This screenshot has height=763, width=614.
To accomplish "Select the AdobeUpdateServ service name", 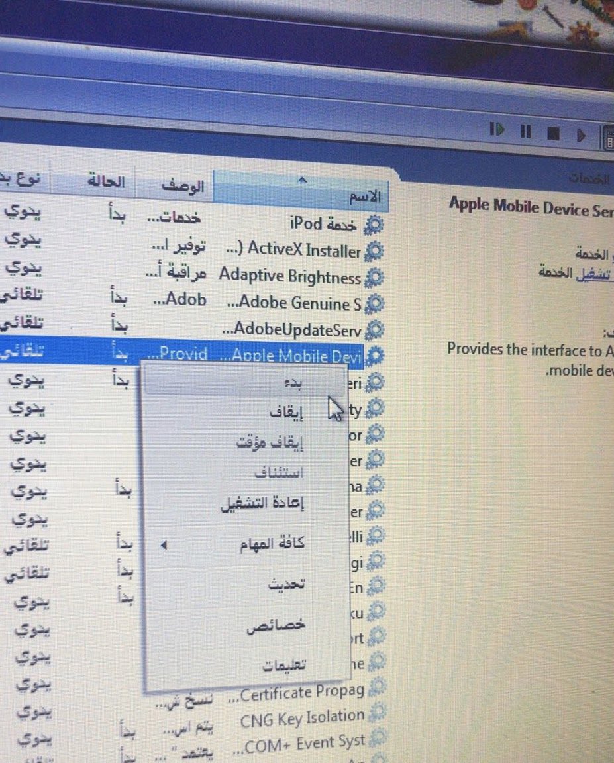I will coord(291,329).
